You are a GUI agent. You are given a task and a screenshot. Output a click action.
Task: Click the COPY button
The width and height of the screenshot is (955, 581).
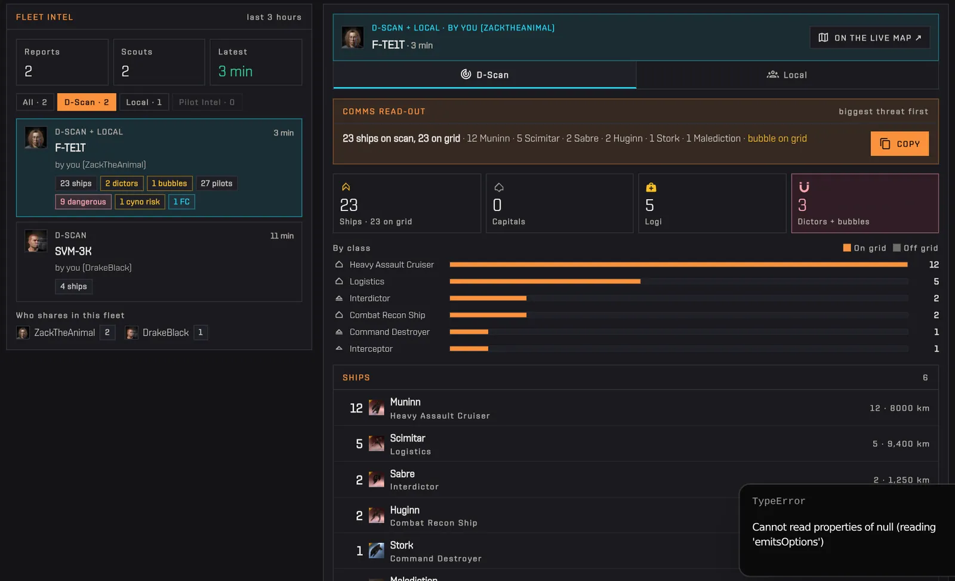(x=899, y=144)
